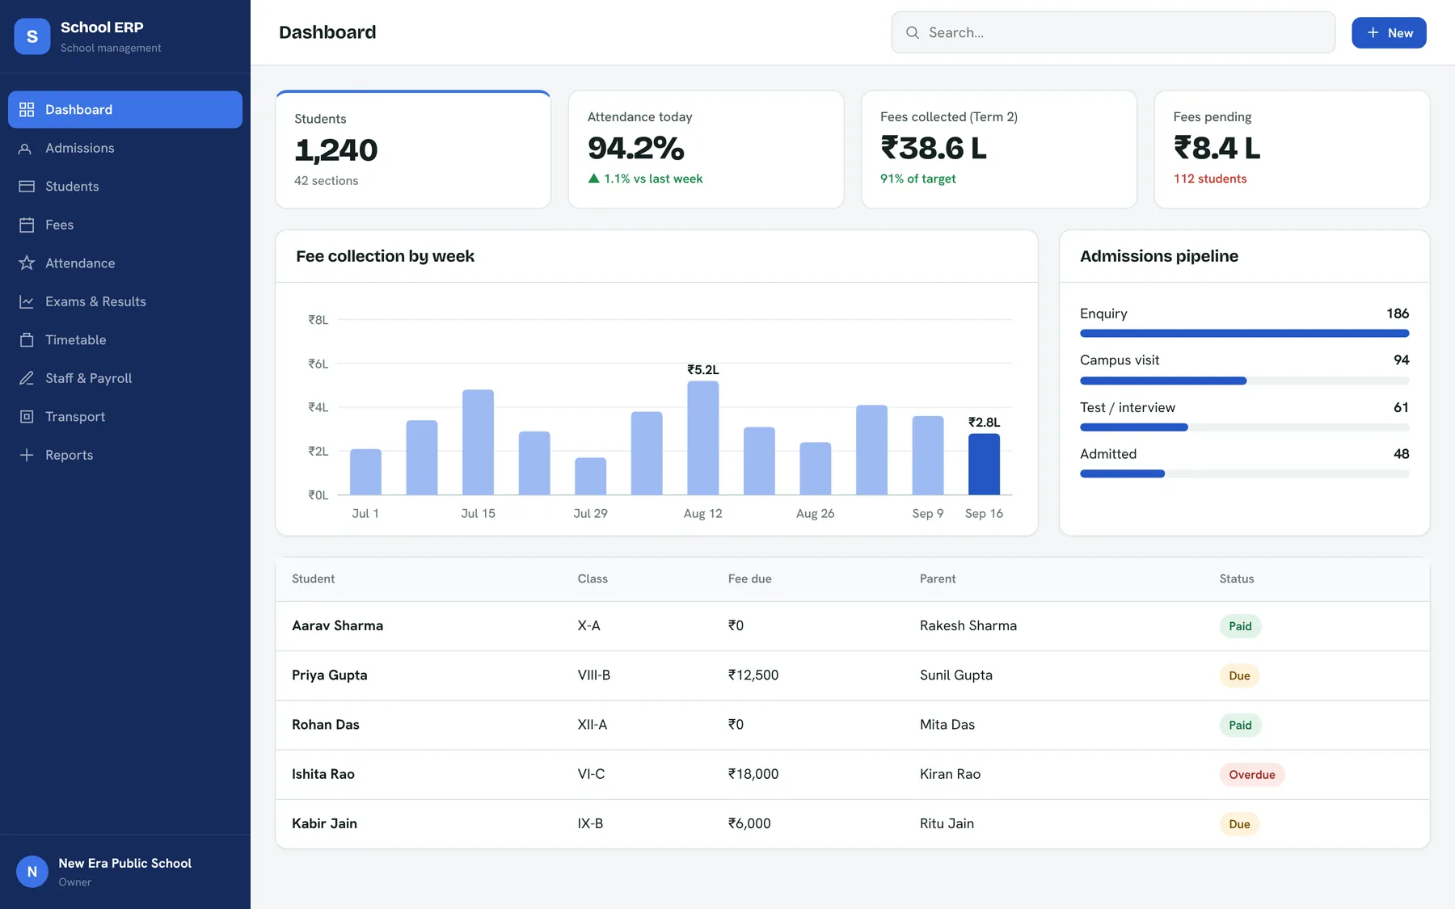Click class value VIII-B
The width and height of the screenshot is (1455, 909).
(x=594, y=675)
